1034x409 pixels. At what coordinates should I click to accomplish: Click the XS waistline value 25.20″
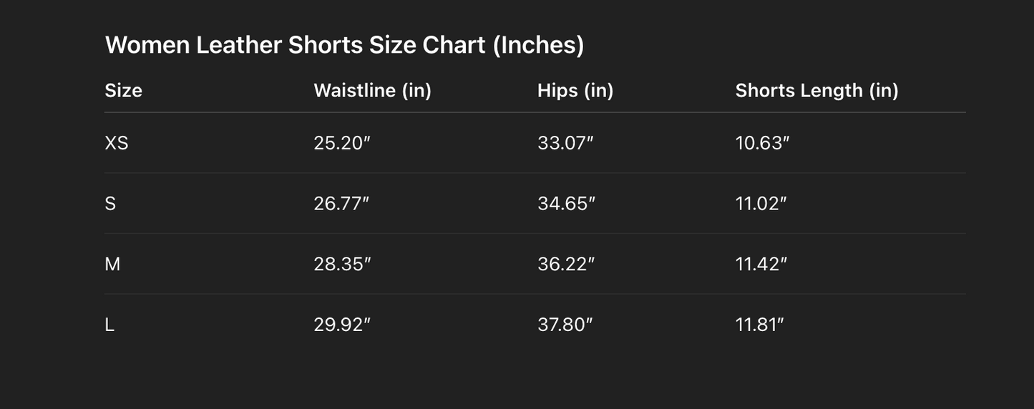click(x=342, y=143)
